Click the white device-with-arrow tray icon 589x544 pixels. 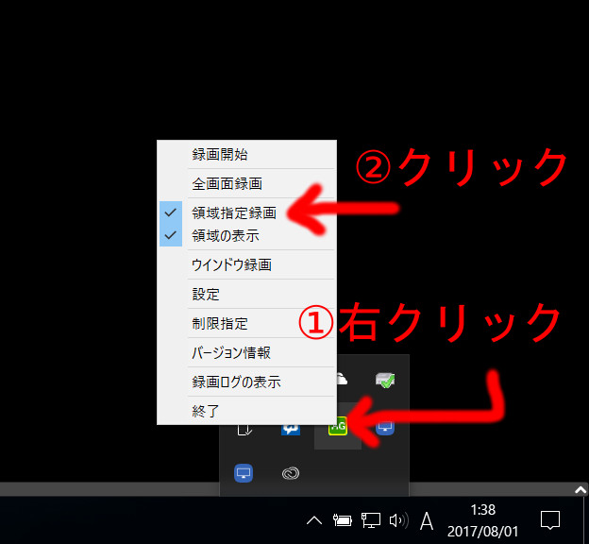pyautogui.click(x=244, y=430)
